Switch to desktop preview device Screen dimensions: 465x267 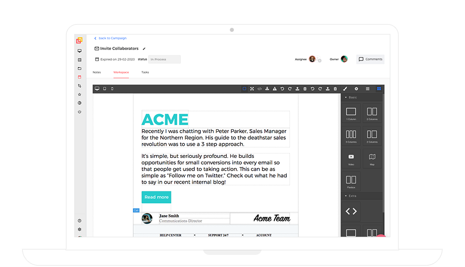click(x=97, y=89)
